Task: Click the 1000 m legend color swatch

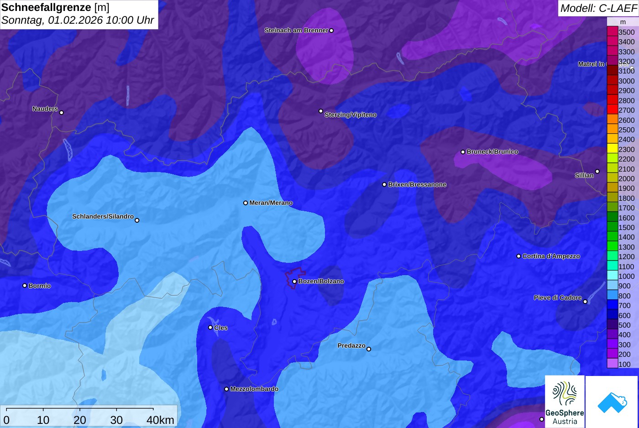Action: [613, 276]
